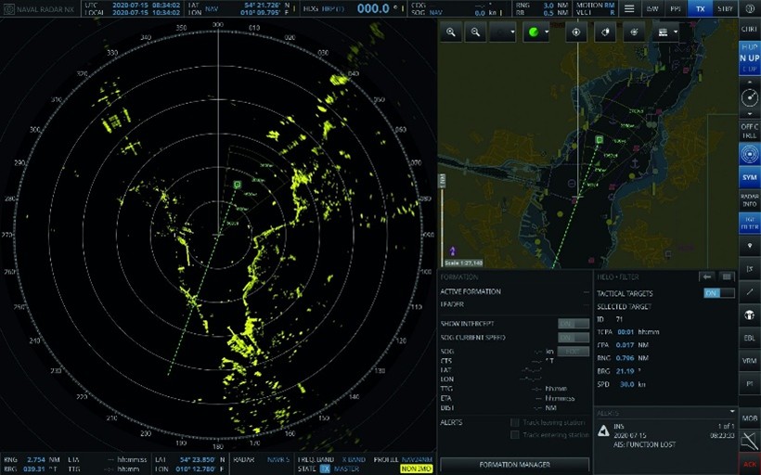Expand the green circle indicator dropdown
Screen dimensions: 761x475
(x=537, y=32)
